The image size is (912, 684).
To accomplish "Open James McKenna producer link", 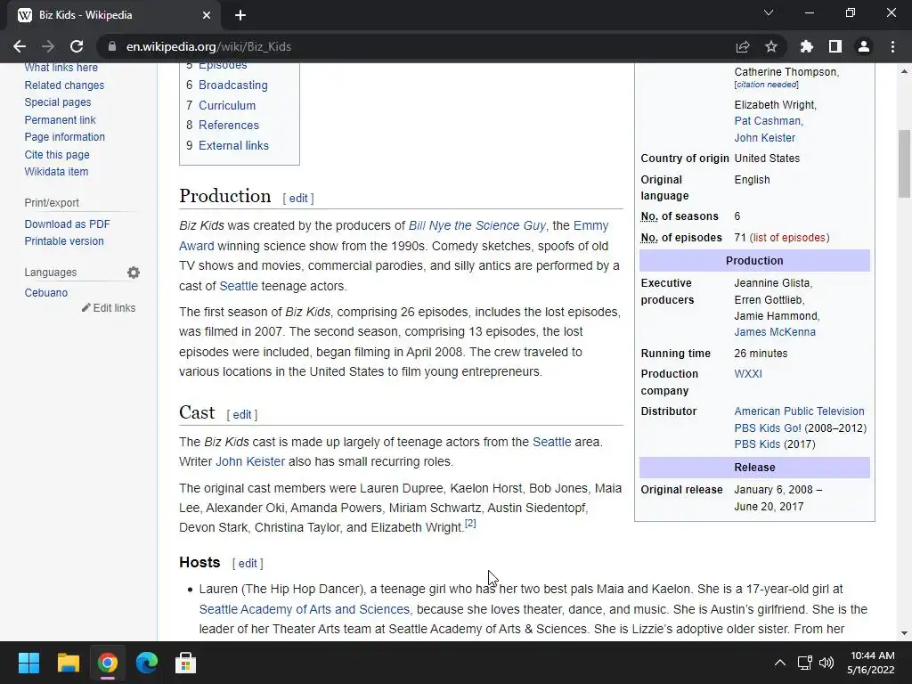I will (775, 332).
